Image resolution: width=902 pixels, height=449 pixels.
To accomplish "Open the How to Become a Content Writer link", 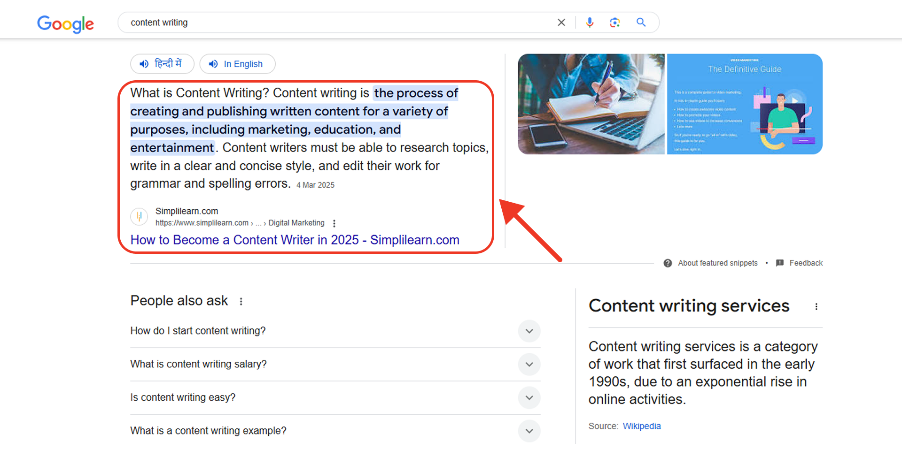I will point(295,240).
